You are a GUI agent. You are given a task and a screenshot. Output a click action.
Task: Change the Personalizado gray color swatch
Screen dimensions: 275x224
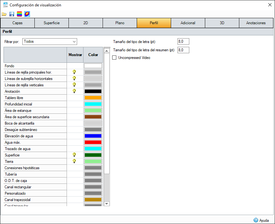tap(93, 193)
